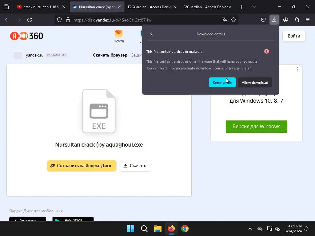The width and height of the screenshot is (315, 236).
Task: Open the clock showing 4:09 PM
Action: click(x=293, y=229)
